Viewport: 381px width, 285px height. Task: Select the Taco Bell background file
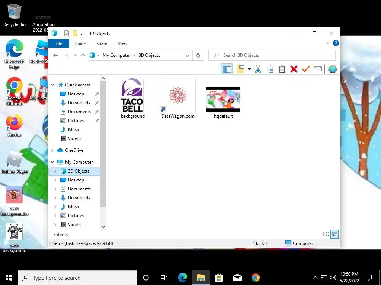pos(132,98)
